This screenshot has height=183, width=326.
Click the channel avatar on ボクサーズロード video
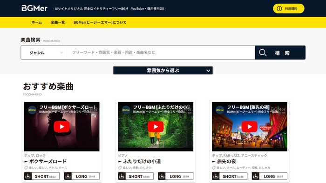click(32, 110)
